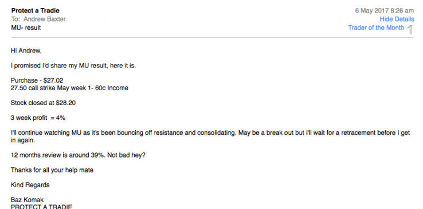The image size is (423, 209).
Task: Click the 27.50 call strike May week line
Action: click(69, 88)
